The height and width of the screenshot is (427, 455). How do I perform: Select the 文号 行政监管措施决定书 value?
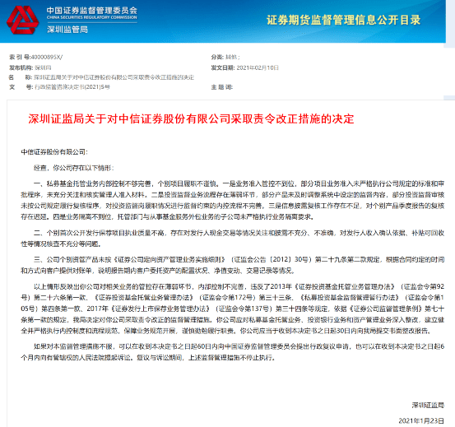point(72,87)
